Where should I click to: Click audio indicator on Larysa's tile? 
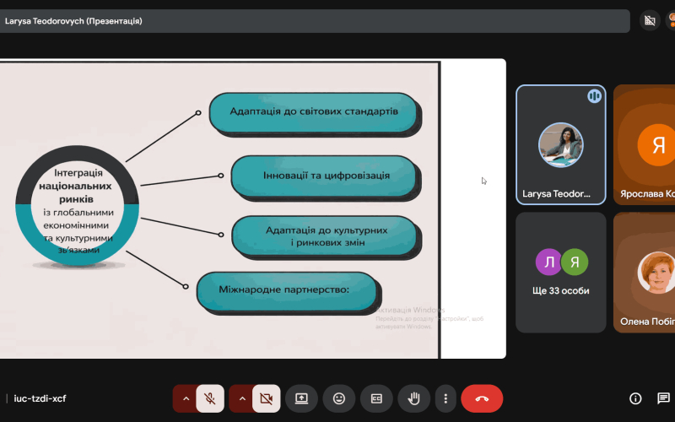(x=594, y=96)
